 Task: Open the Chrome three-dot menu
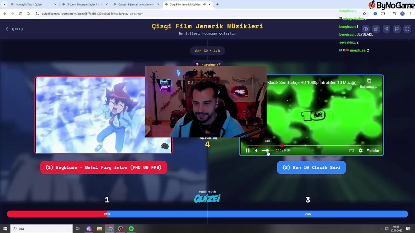click(x=410, y=14)
